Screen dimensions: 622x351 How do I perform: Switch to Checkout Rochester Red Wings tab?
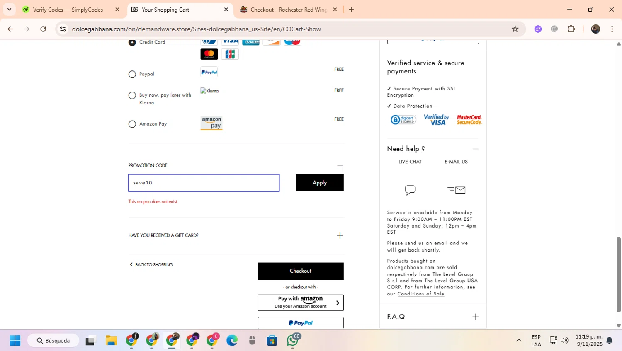pyautogui.click(x=289, y=10)
